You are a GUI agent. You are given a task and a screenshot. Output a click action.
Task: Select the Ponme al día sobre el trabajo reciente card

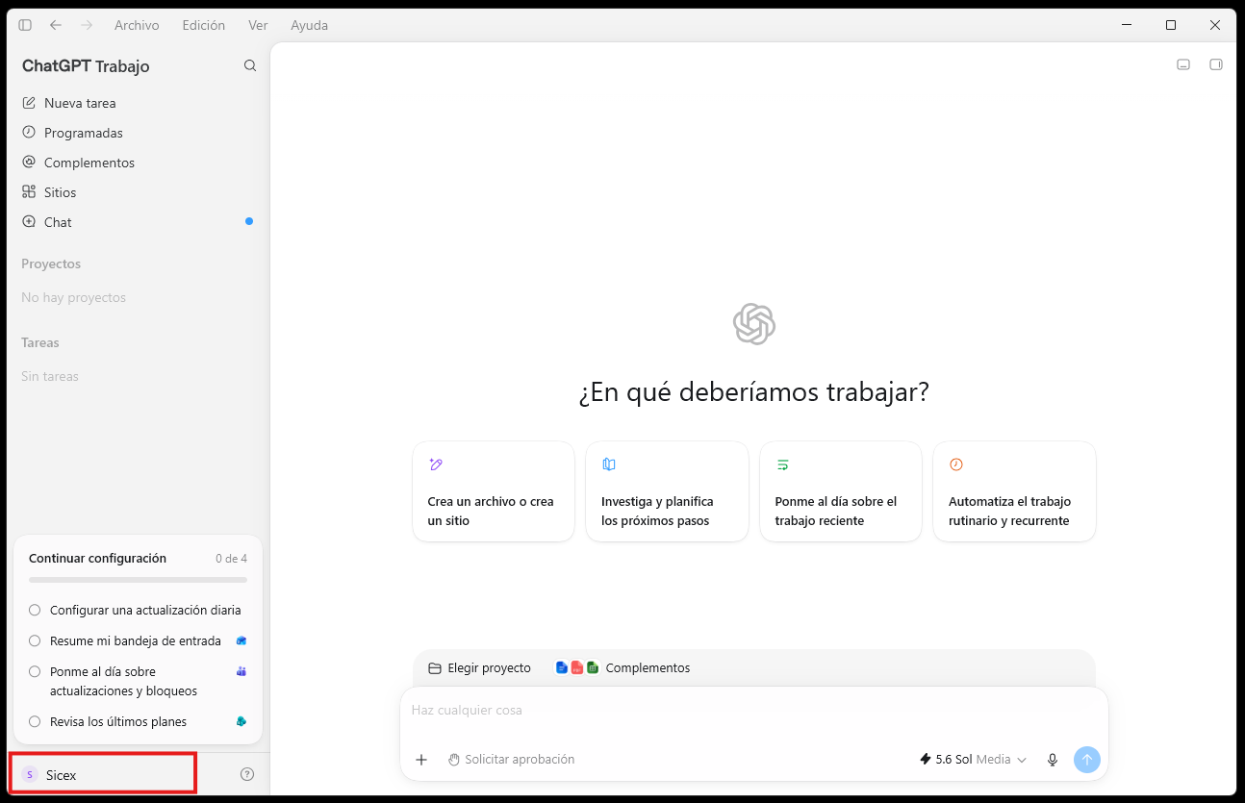(841, 491)
